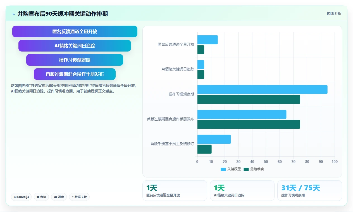This screenshot has width=353, height=212.
Task: Click the description paragraph starting 这张图围绕
Action: coord(74,88)
